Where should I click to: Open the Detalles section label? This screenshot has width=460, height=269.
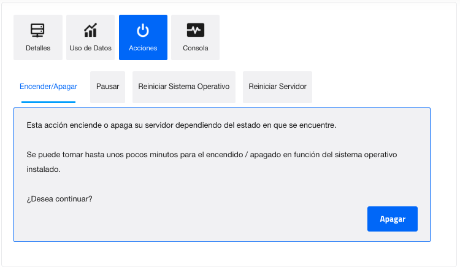(x=38, y=48)
